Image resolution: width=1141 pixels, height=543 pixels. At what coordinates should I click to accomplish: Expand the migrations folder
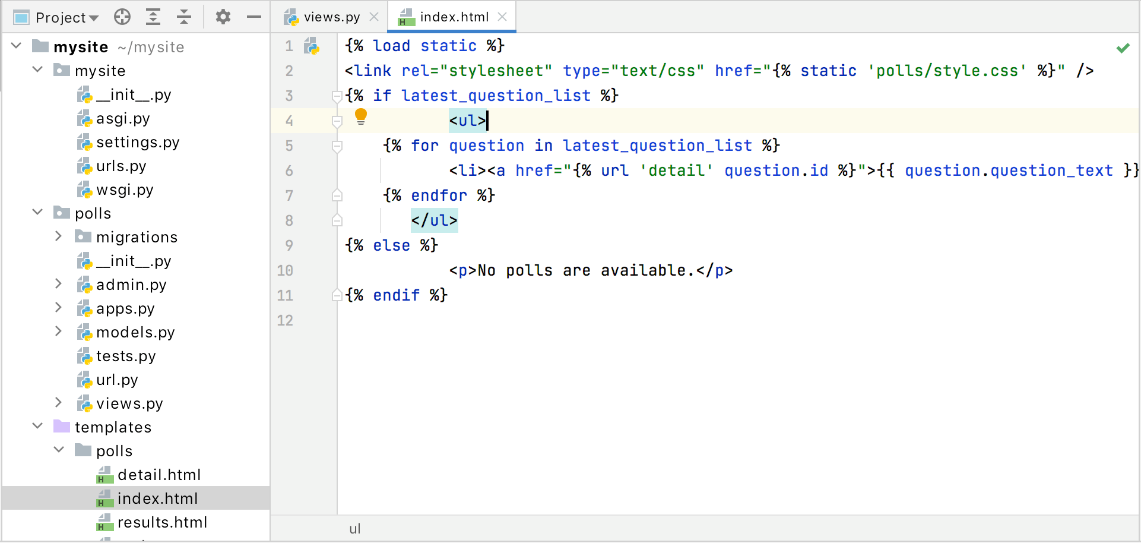58,236
